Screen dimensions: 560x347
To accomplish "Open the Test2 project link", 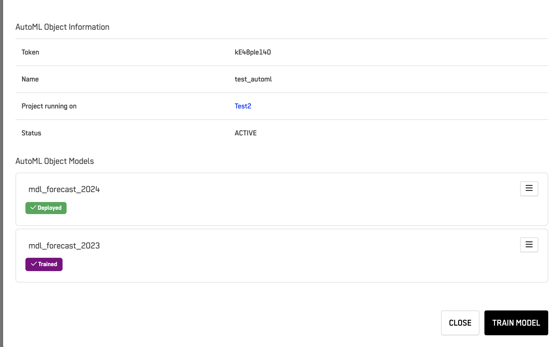I will (x=243, y=106).
